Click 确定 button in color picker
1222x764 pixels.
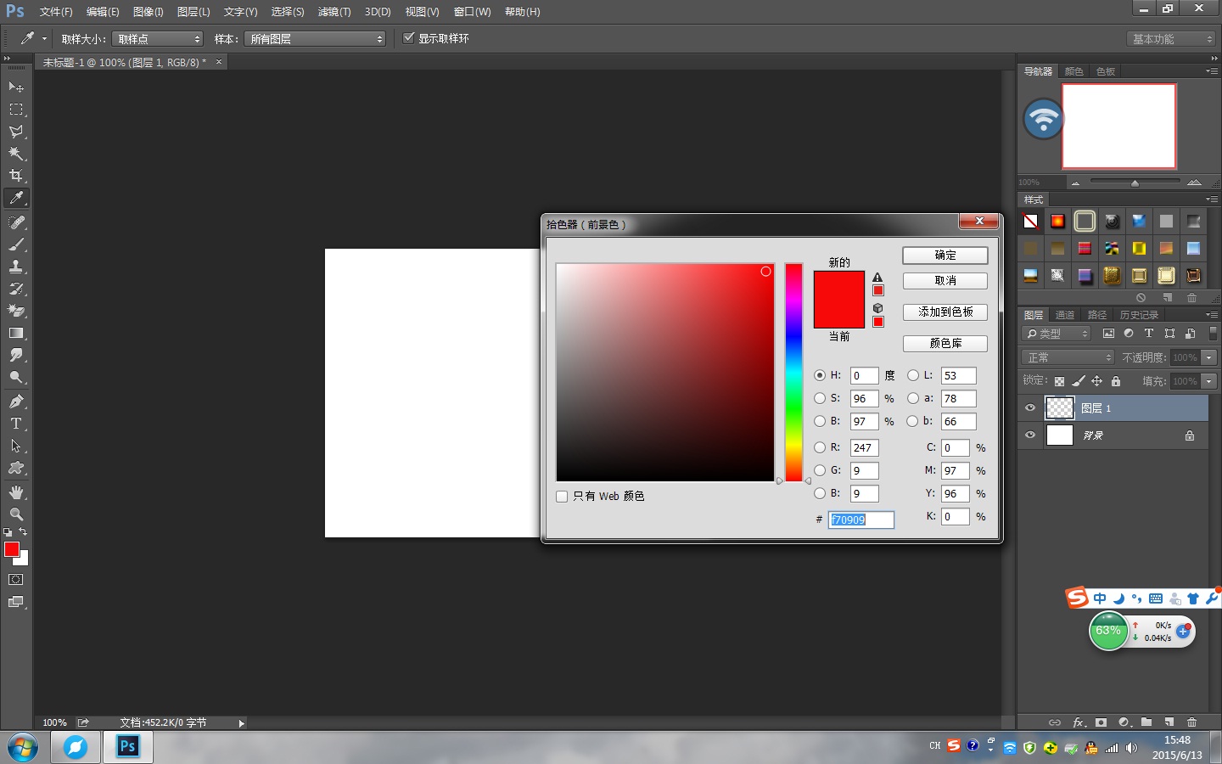pos(945,256)
